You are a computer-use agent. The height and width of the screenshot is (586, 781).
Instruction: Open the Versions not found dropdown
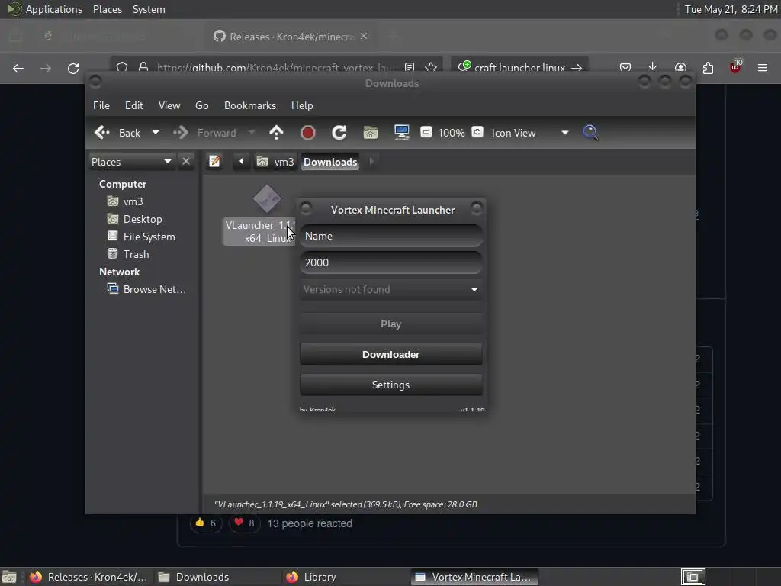[391, 289]
